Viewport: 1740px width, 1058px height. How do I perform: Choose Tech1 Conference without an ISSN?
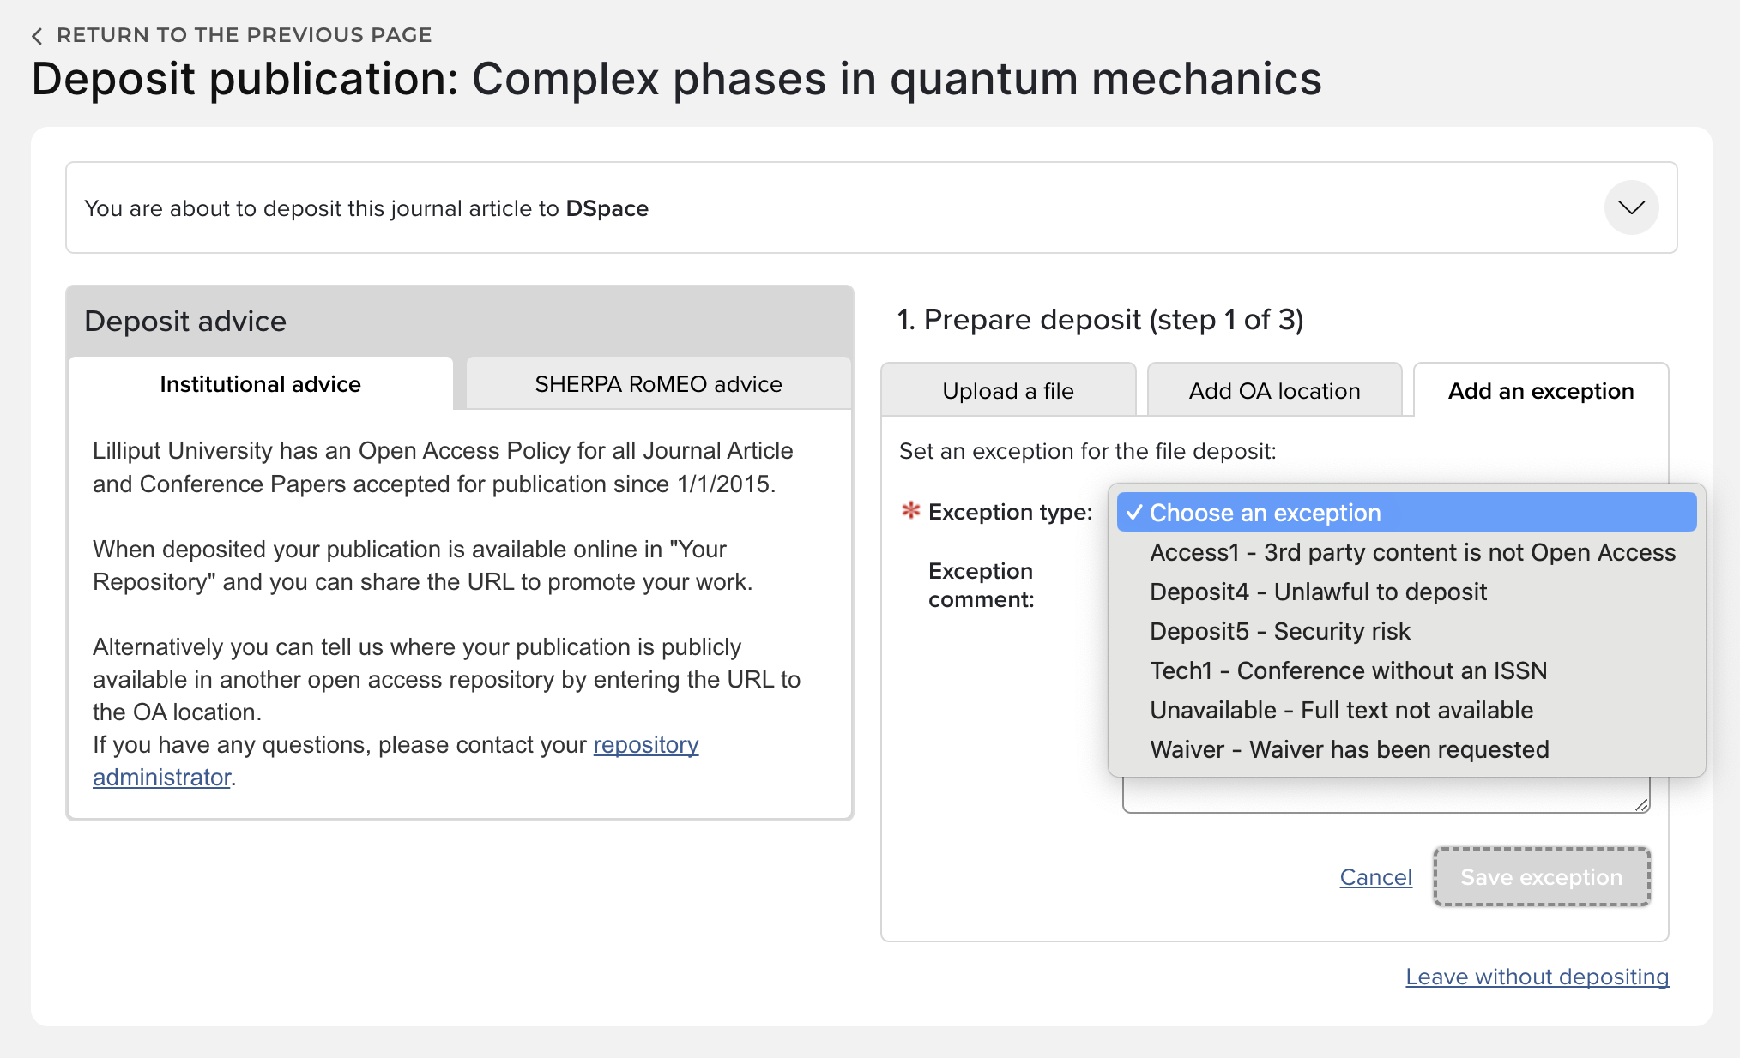pyautogui.click(x=1348, y=670)
